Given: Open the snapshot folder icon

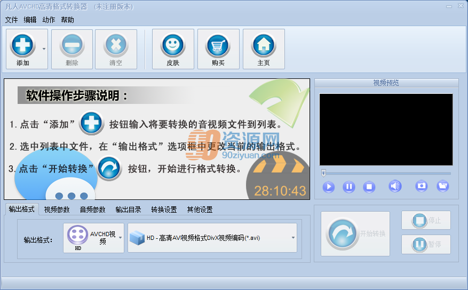Looking at the screenshot, I should pyautogui.click(x=443, y=186).
